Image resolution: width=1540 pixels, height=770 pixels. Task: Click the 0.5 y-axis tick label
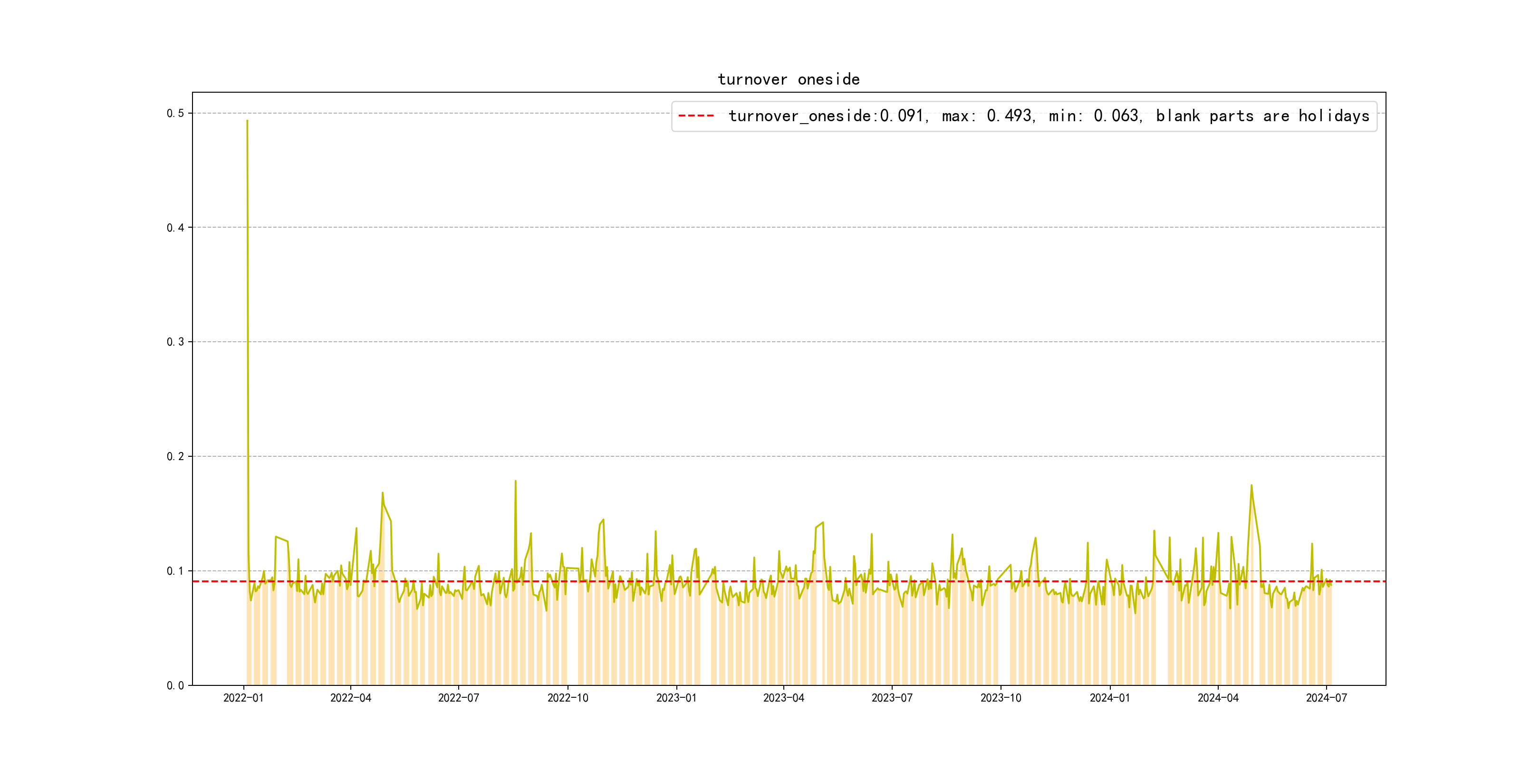pos(175,114)
